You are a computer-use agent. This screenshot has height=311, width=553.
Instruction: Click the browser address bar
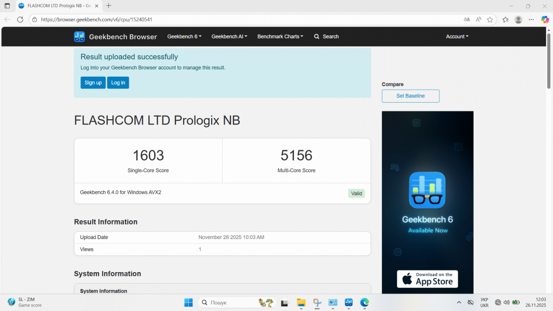(x=156, y=19)
